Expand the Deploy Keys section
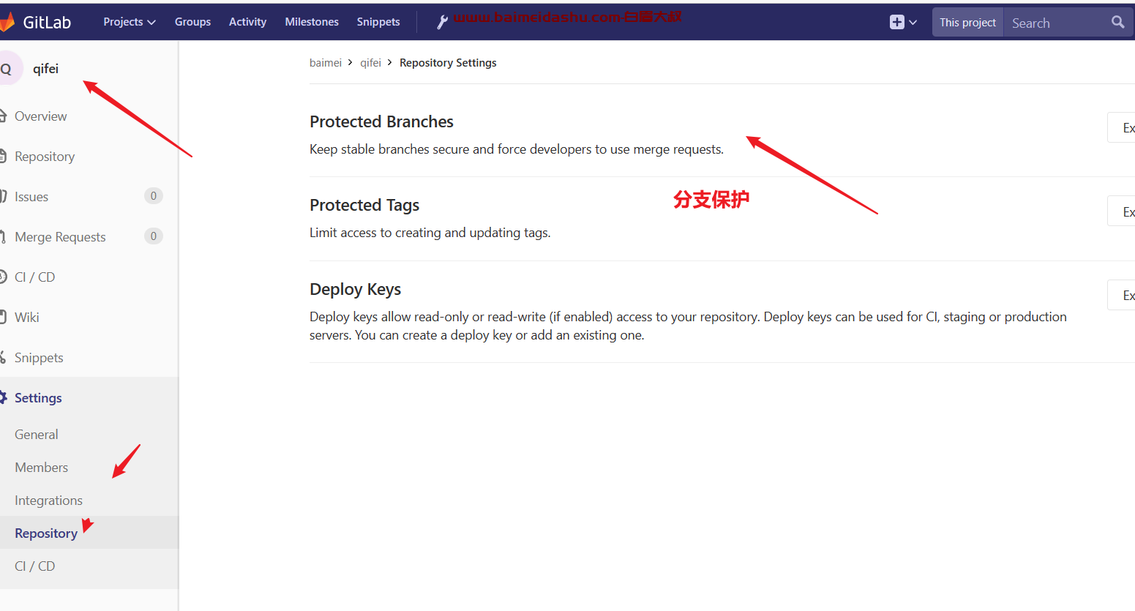 (x=1122, y=295)
